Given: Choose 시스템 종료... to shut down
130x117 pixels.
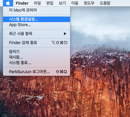Looking at the screenshot, I should coord(37,63).
